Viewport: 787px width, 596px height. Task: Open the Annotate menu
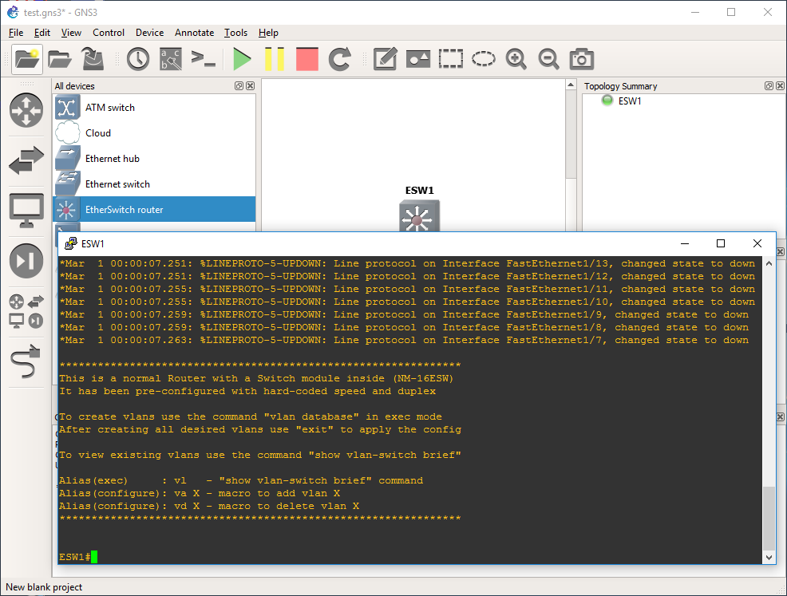(194, 33)
